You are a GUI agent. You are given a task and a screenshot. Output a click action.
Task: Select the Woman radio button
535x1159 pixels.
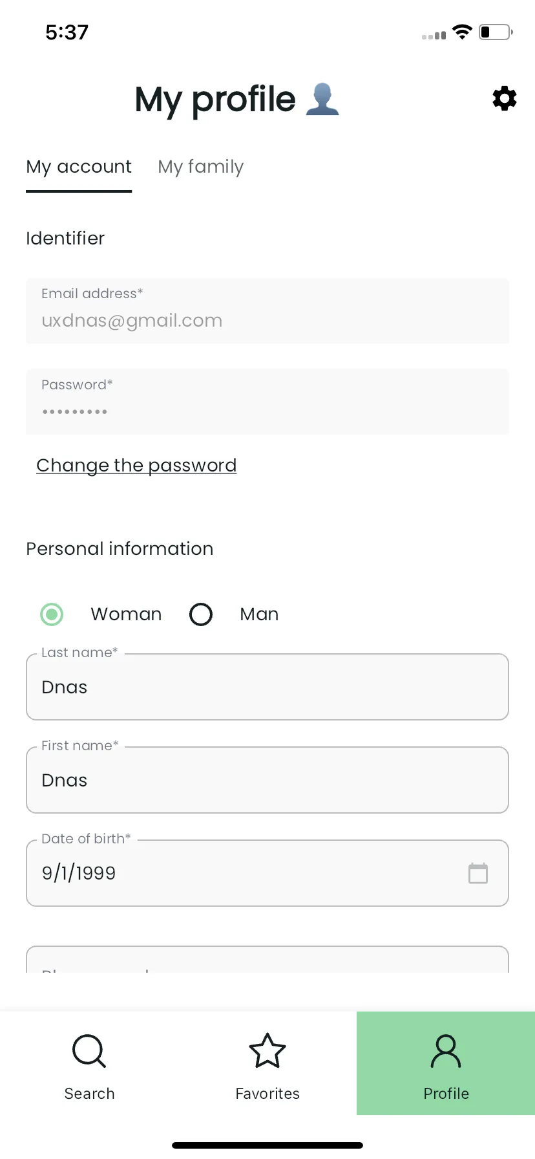[52, 614]
